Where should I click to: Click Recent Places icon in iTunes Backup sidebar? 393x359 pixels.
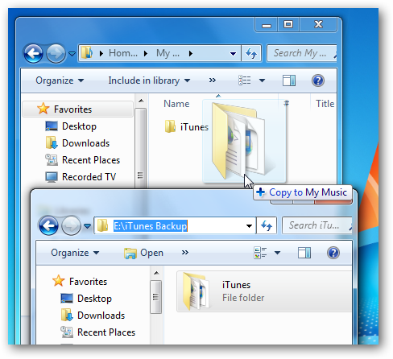click(67, 332)
